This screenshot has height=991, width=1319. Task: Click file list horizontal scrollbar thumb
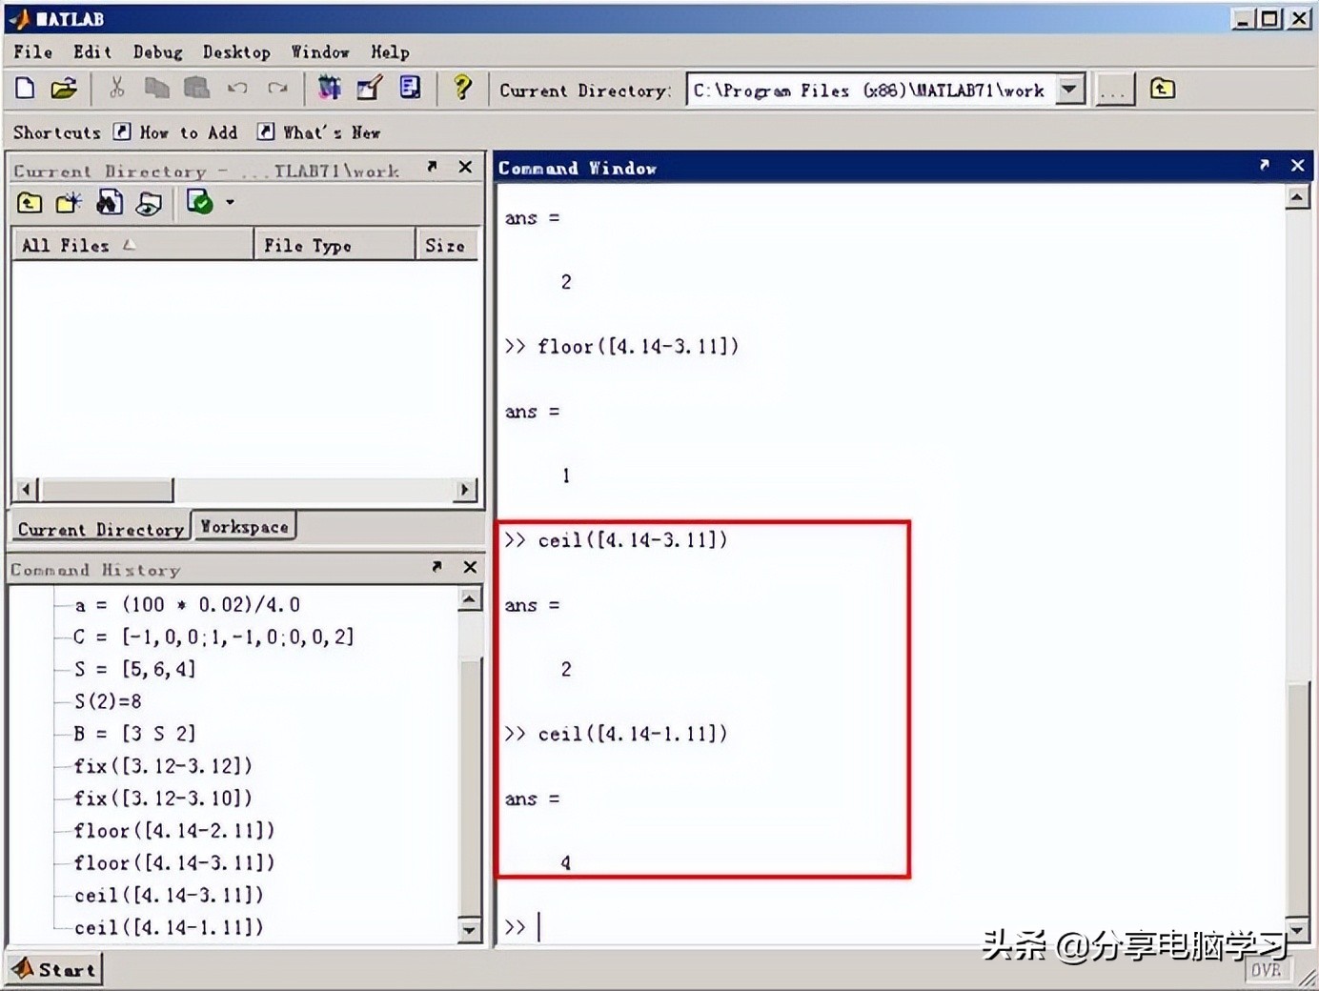[x=106, y=490]
